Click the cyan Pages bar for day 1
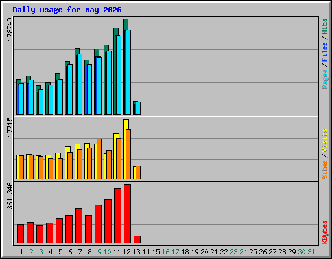This screenshot has width=332, height=259. pyautogui.click(x=21, y=98)
